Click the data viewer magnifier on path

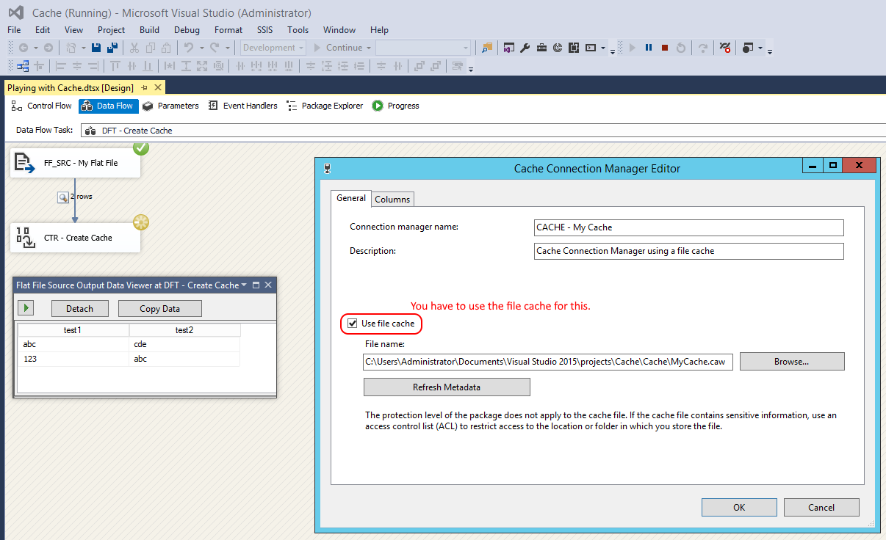pyautogui.click(x=63, y=197)
